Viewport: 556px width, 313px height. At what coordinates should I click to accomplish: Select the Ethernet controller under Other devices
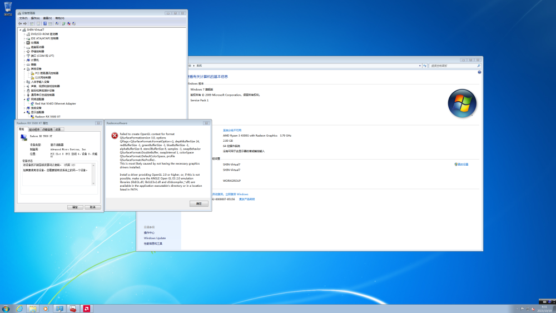43,77
